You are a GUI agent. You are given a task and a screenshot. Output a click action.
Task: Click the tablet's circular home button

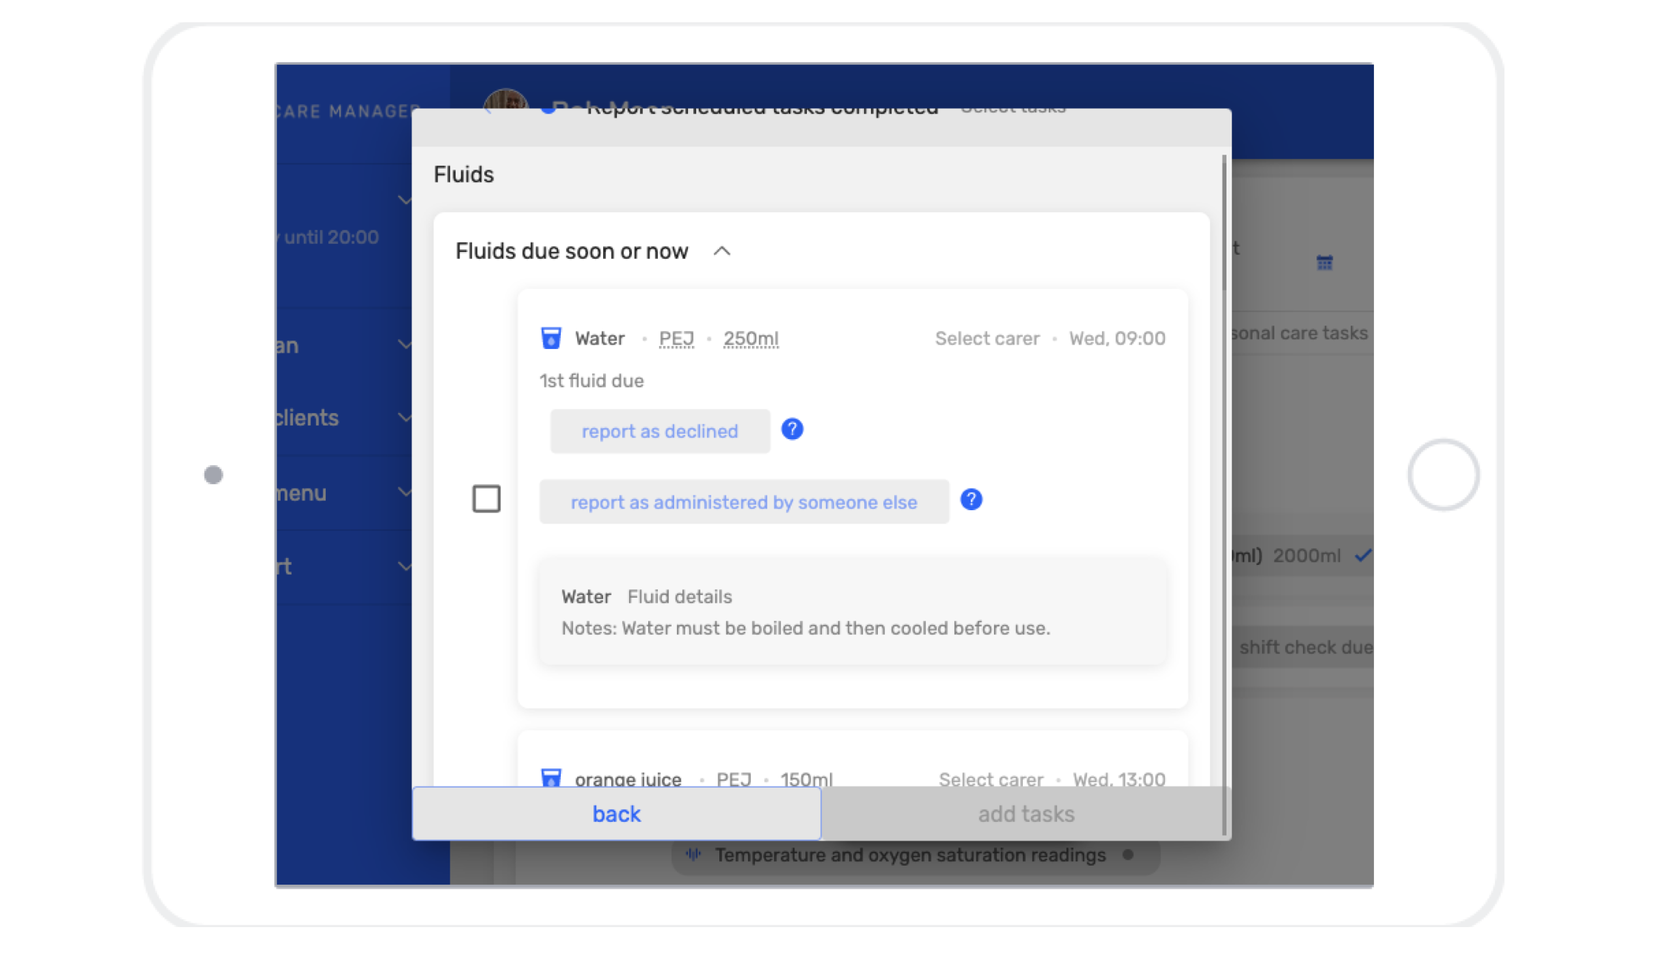1443,474
